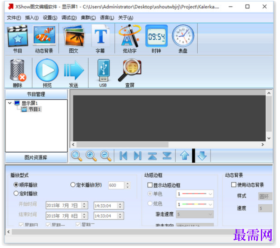Zoom in with plus magnifier
Screen dimensions: 280x248
pyautogui.click(x=91, y=155)
